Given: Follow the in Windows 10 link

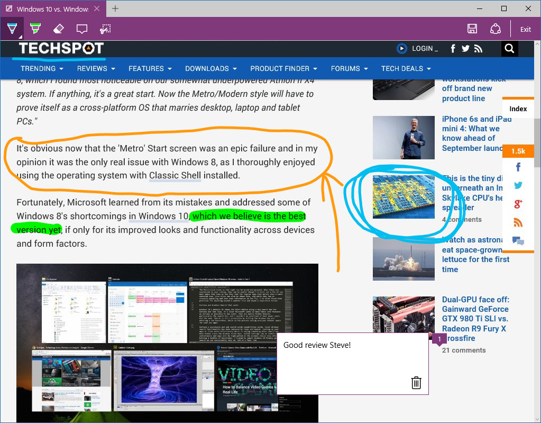Looking at the screenshot, I should click(x=159, y=216).
